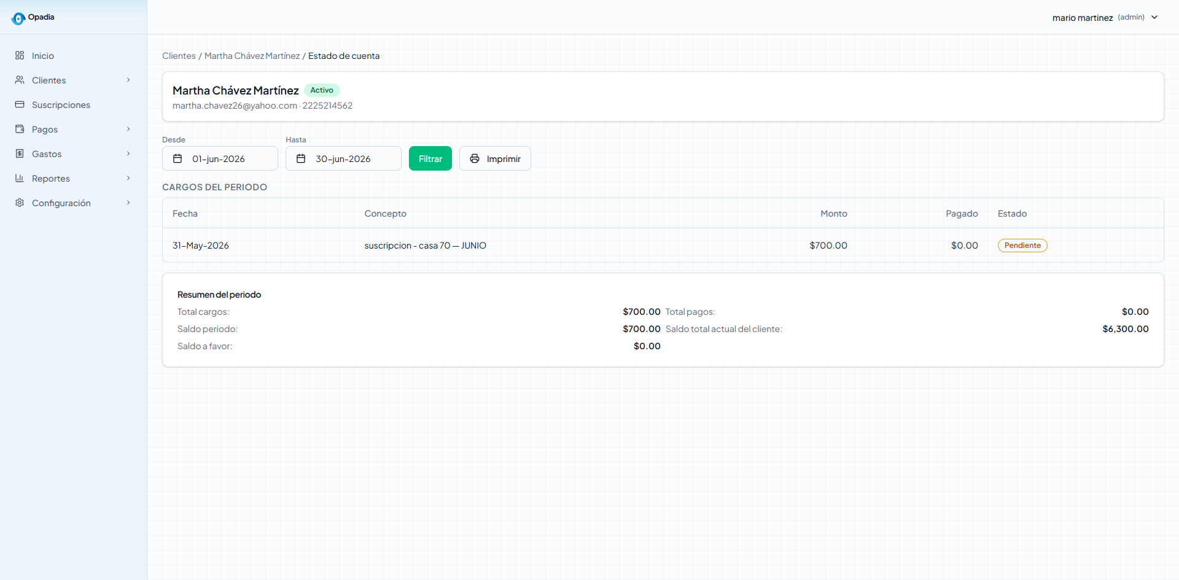This screenshot has height=580, width=1179.
Task: Open the mario martinez user dropdown
Action: tap(1105, 17)
